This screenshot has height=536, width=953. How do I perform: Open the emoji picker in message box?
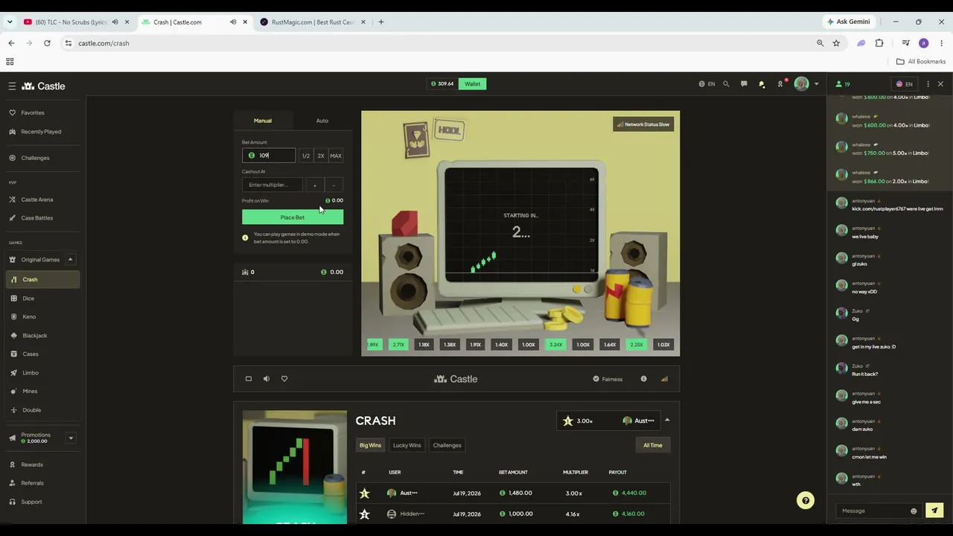pyautogui.click(x=914, y=511)
